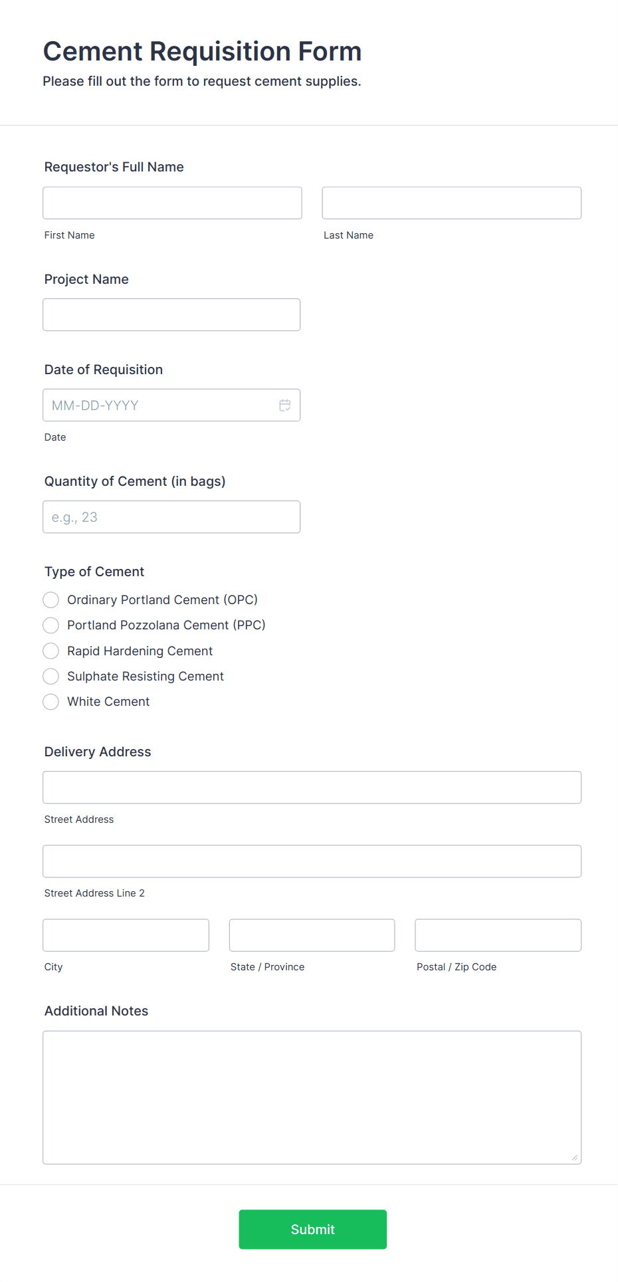
Task: Focus Street Address Line 2 input
Action: tap(312, 861)
